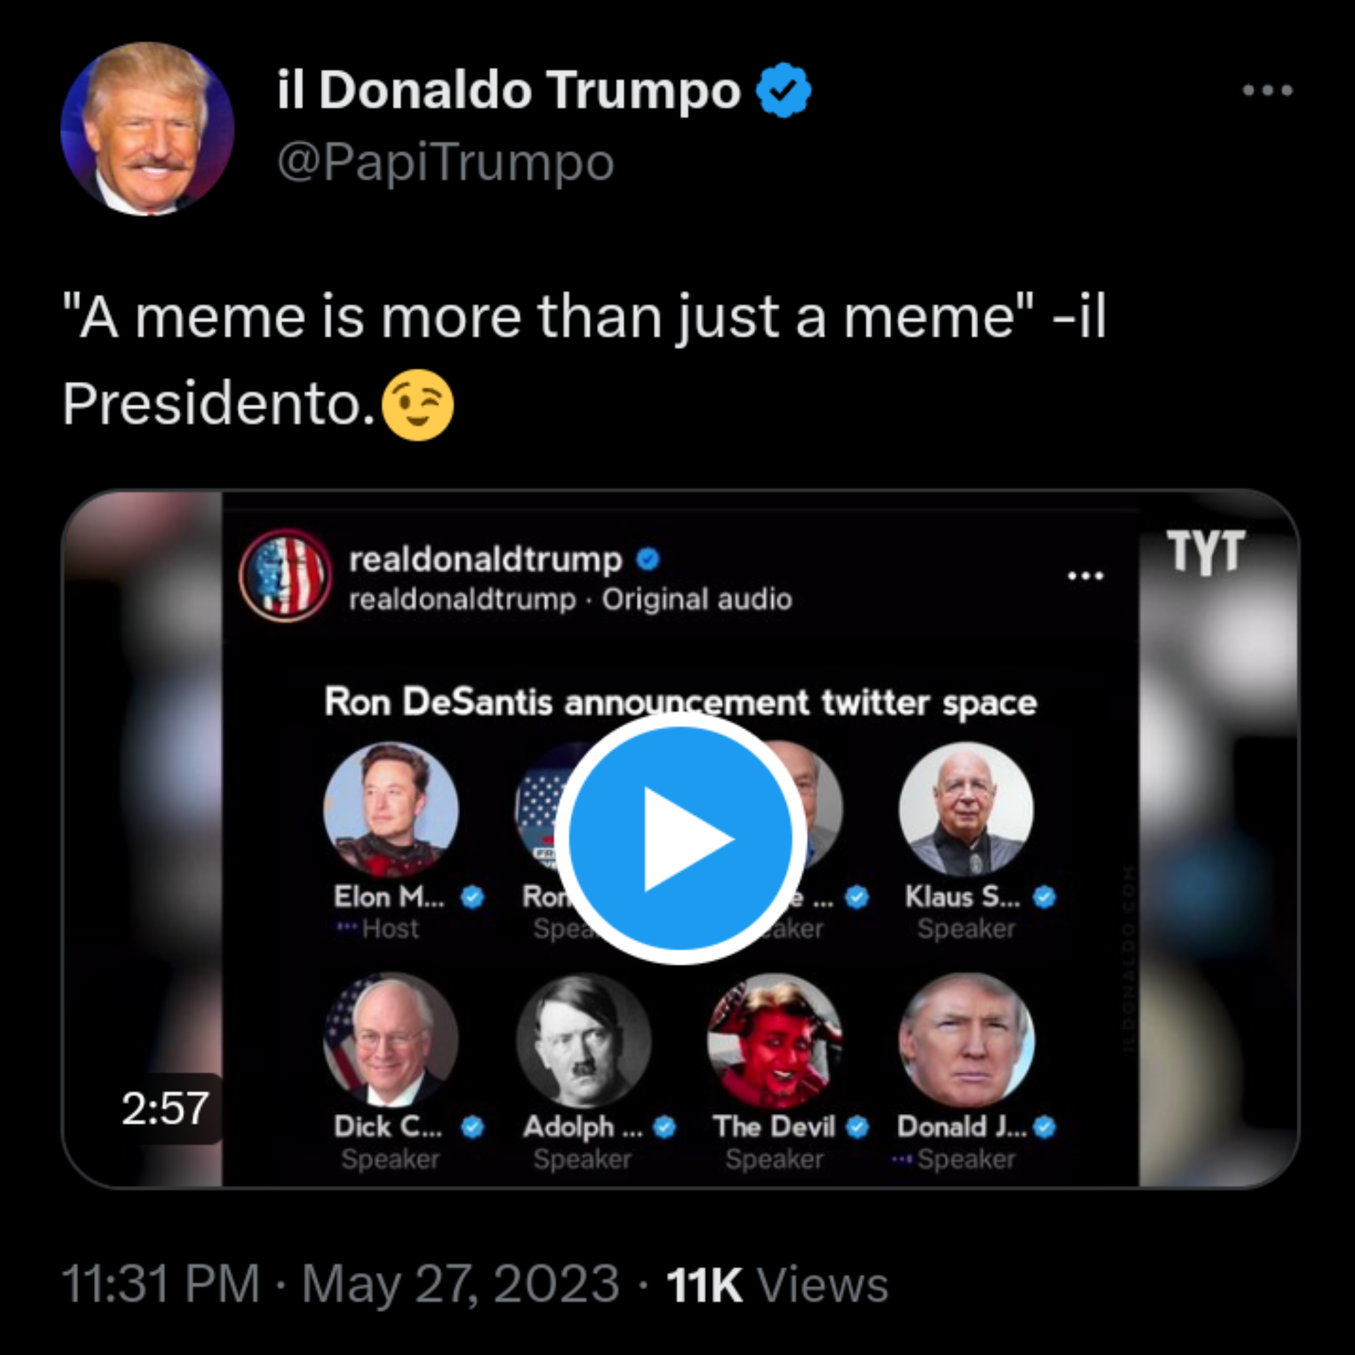Select the speaker avatar labeled "Dick C..."

390,1039
